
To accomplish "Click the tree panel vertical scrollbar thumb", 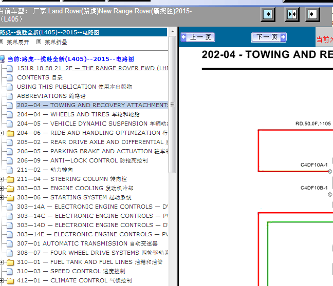I will coord(173,105).
